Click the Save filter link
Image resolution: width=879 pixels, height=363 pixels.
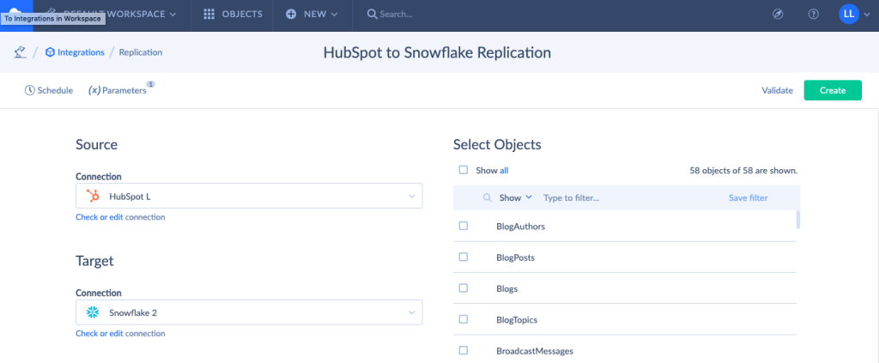click(x=748, y=197)
